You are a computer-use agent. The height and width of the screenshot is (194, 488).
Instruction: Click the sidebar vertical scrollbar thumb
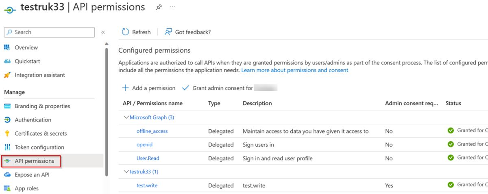pyautogui.click(x=107, y=112)
